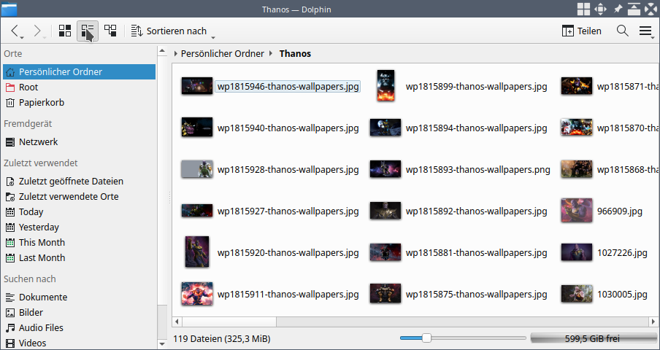Select file wp1815894-thanos-wallpapers.jpg
This screenshot has width=660, height=350.
coord(458,128)
